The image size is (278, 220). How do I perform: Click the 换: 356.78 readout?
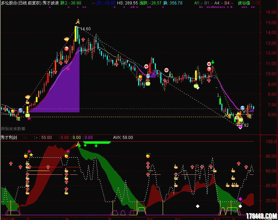click(x=173, y=3)
